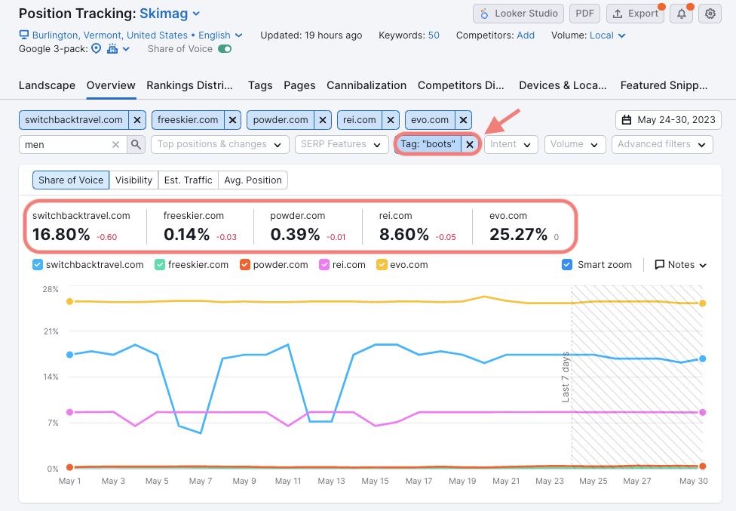Open Notes dropdown

pos(681,265)
